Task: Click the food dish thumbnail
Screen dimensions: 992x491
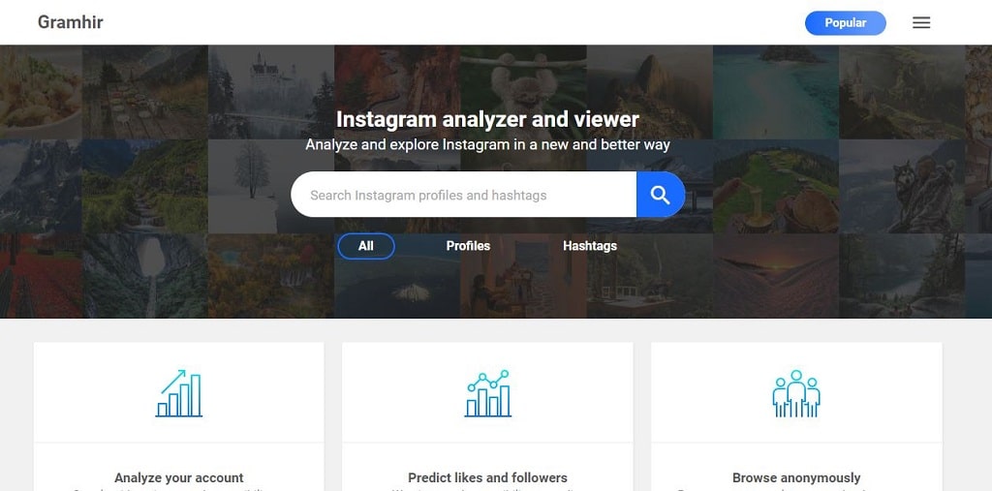Action: pyautogui.click(x=41, y=92)
